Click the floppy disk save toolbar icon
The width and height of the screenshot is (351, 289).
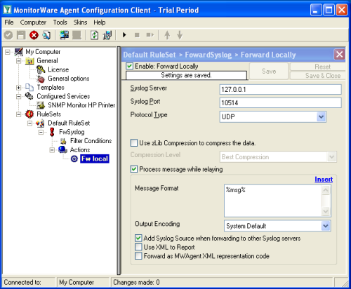(x=21, y=35)
